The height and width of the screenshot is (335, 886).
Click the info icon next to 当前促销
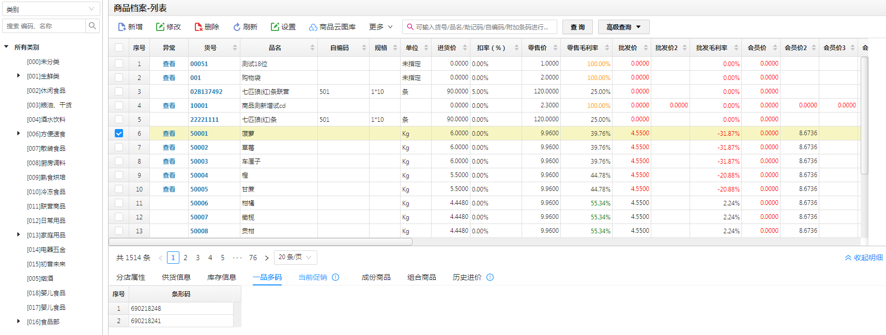tap(335, 277)
